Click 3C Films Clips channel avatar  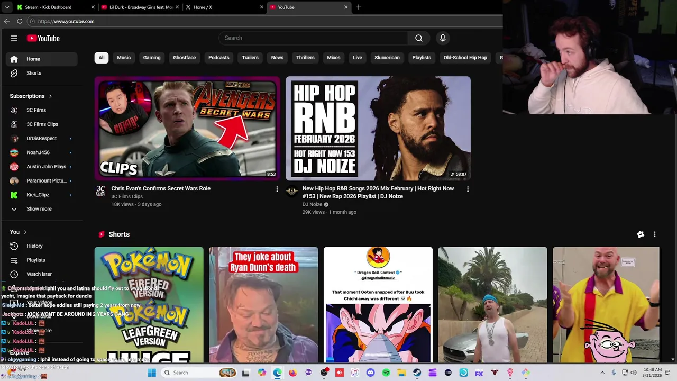click(100, 191)
